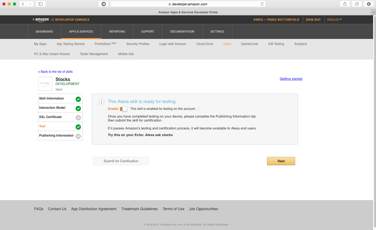Open the Safari share menu
The width and height of the screenshot is (376, 230).
[345, 4]
